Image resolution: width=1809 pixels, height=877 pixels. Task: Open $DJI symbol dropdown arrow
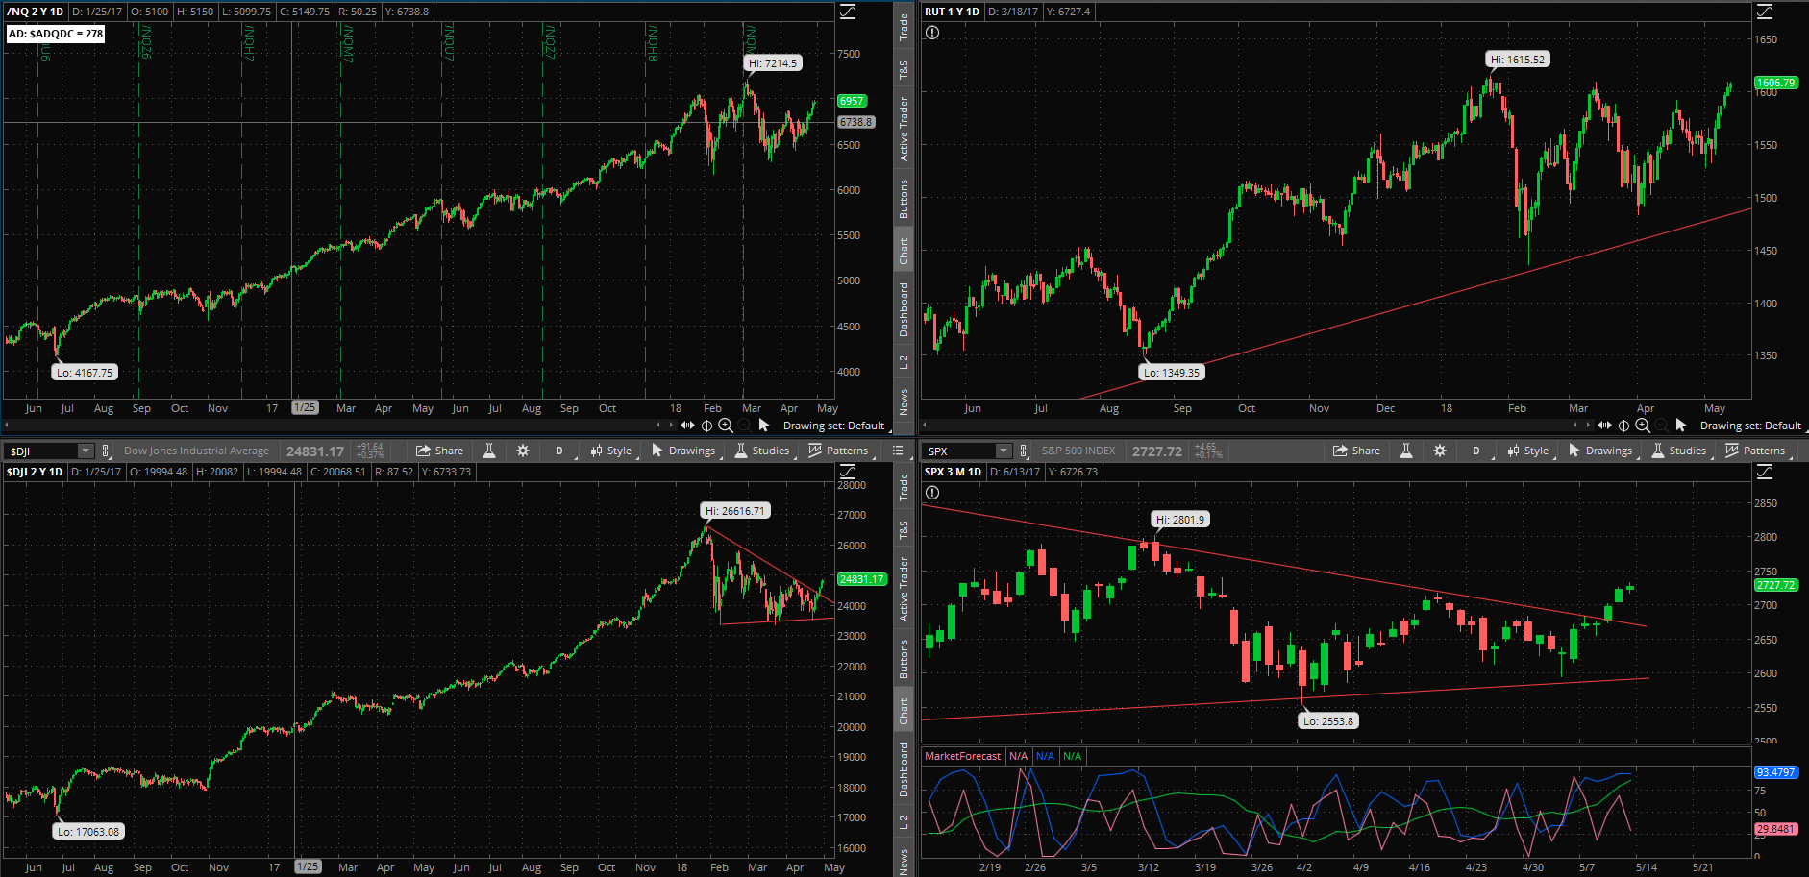[86, 451]
